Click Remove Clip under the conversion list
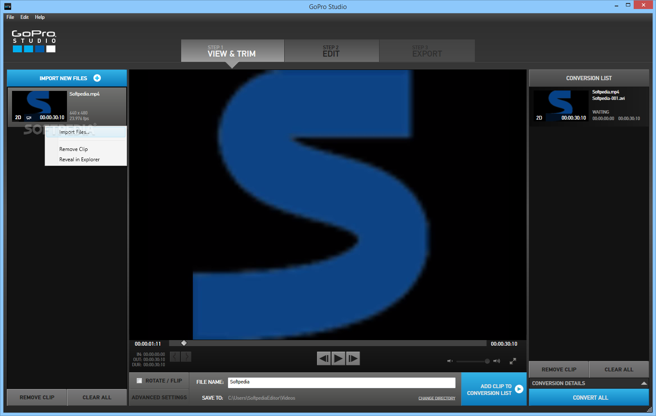 point(559,369)
